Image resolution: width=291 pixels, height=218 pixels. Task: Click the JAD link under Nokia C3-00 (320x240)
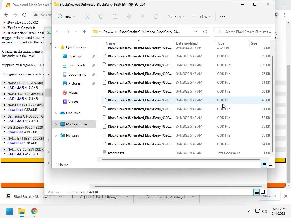point(11,88)
